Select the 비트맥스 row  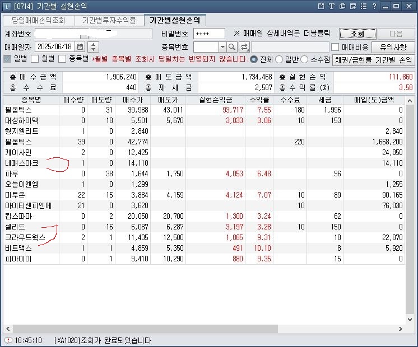click(x=204, y=248)
